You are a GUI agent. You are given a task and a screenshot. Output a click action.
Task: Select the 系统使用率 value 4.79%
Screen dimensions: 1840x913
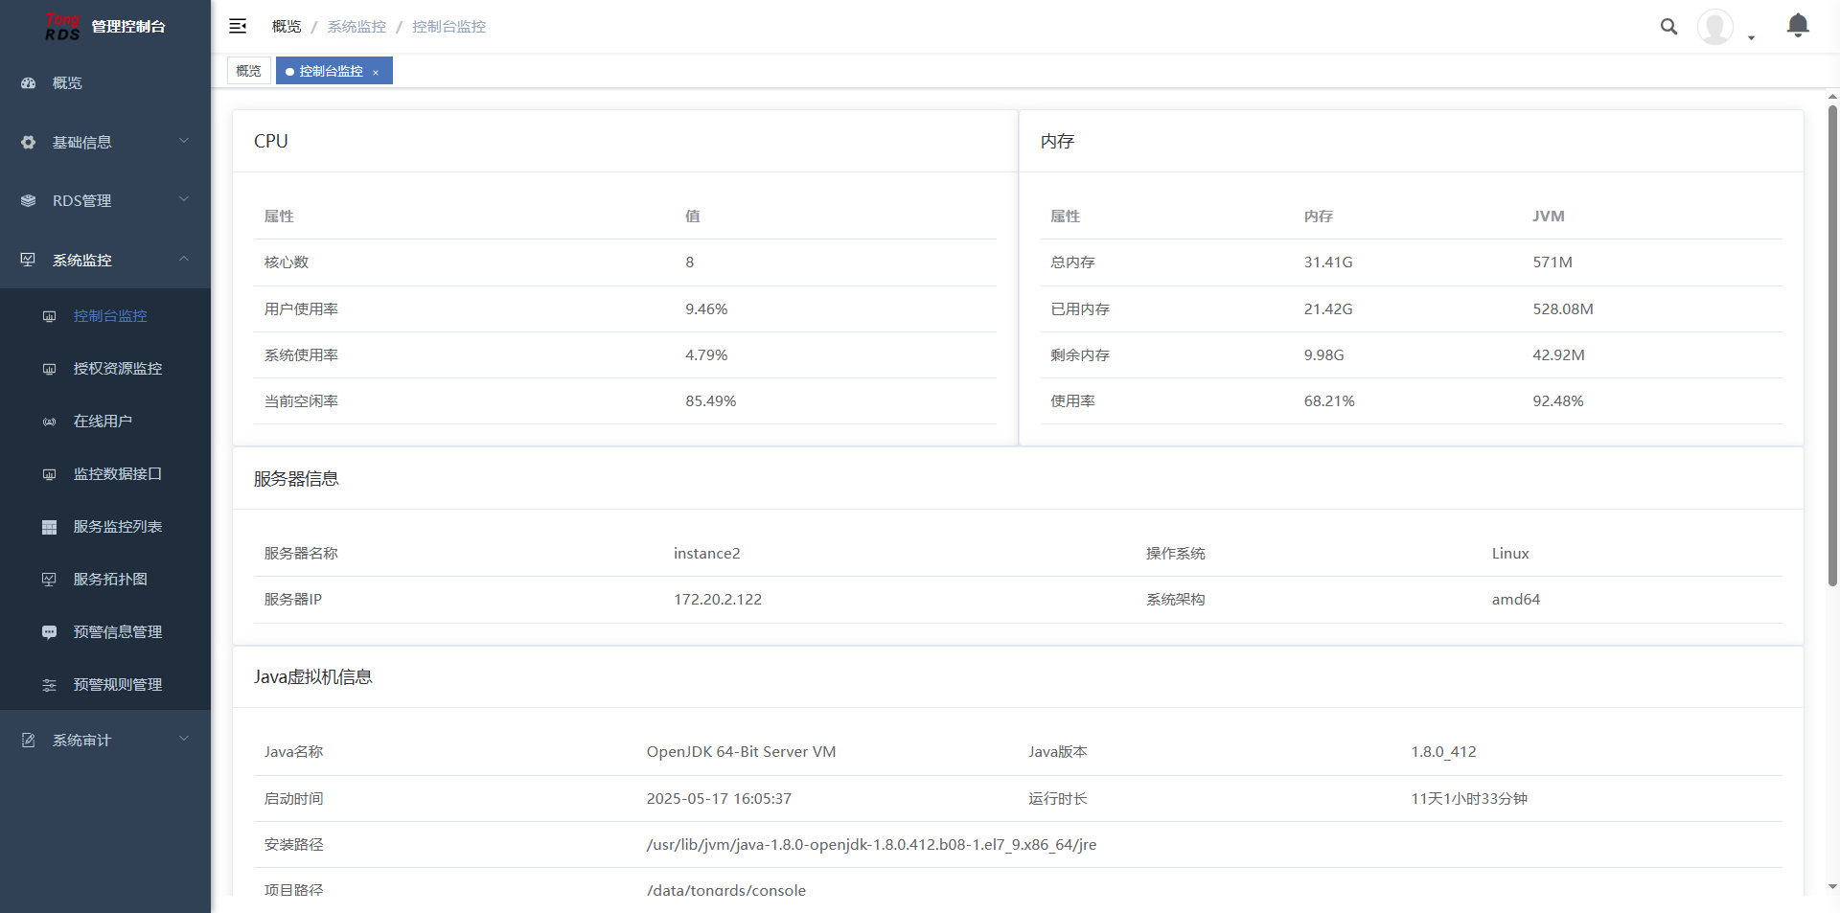coord(706,355)
